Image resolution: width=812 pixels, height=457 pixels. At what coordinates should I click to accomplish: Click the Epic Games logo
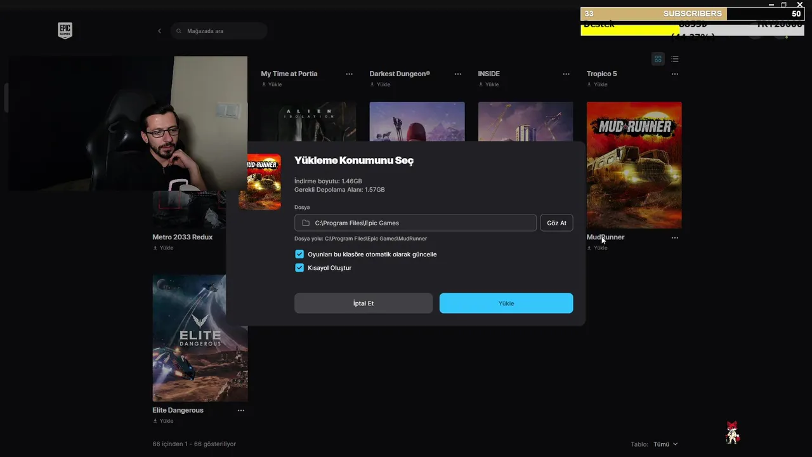tap(65, 30)
